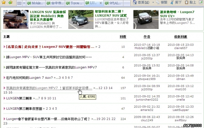Image resolution: width=204 pixels, height=128 pixels.
Task: Click the reply count 157
Action: point(123,88)
